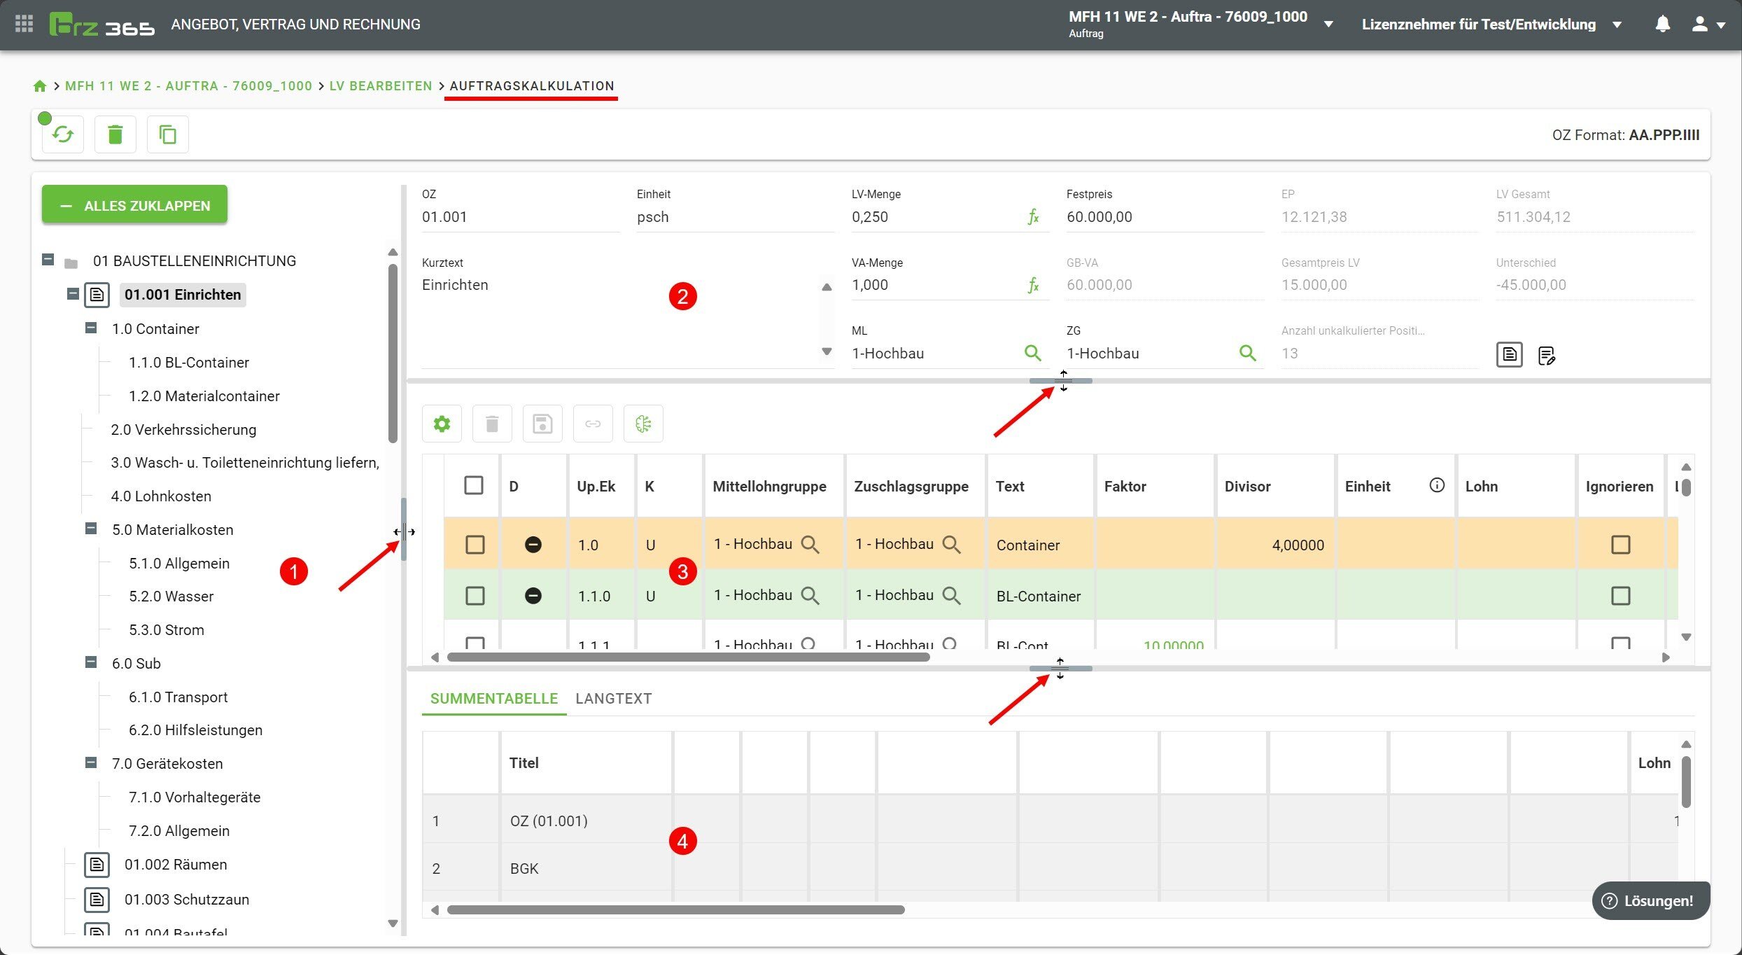
Task: Toggle the select-all checkbox in table header
Action: click(x=474, y=485)
